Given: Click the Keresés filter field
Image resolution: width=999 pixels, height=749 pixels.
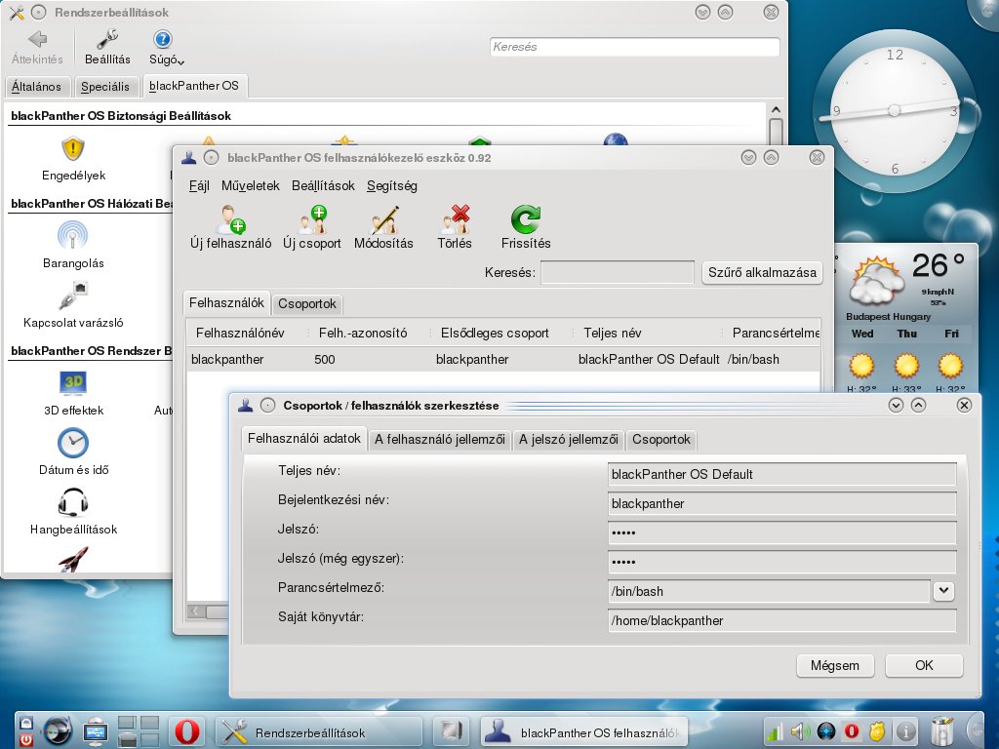Looking at the screenshot, I should 617,273.
